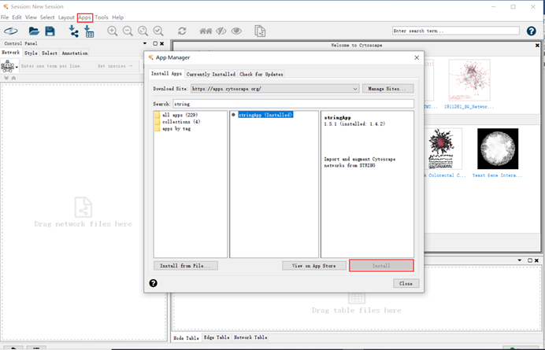Switch to Style tab in Control Panel
Viewport: 545px width, 350px height.
point(31,53)
